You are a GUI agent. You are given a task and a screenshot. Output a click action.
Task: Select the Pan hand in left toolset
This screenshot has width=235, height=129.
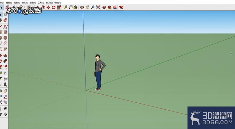point(5,91)
